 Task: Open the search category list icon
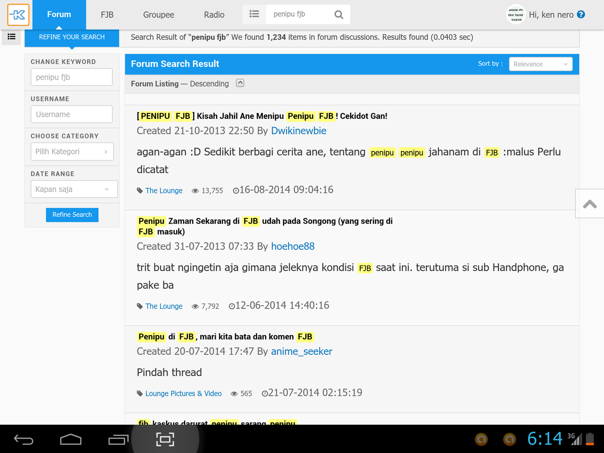point(254,14)
